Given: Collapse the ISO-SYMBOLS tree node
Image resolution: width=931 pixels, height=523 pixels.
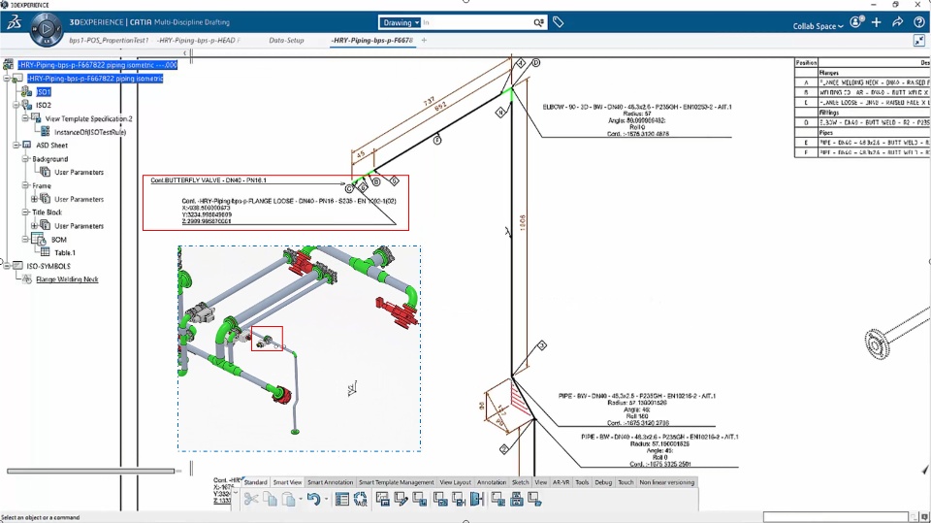Looking at the screenshot, I should (x=7, y=266).
